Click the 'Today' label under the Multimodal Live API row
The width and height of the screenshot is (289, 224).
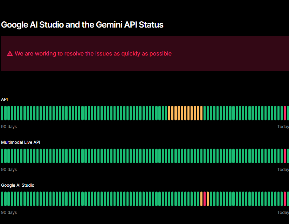click(x=283, y=170)
